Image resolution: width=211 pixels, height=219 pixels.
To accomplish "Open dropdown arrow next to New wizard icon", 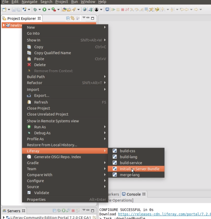I will click(9, 9).
